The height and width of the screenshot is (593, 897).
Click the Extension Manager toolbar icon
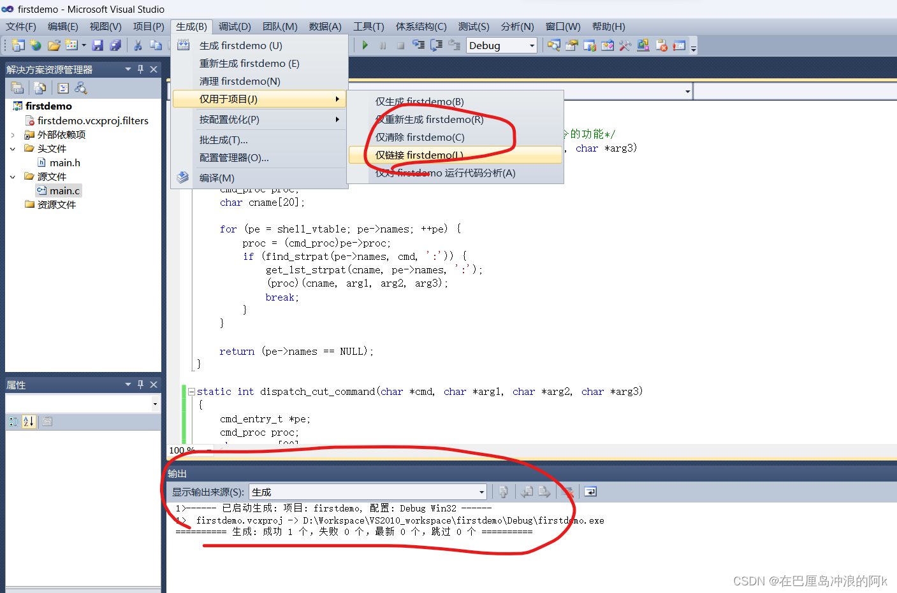pyautogui.click(x=643, y=45)
